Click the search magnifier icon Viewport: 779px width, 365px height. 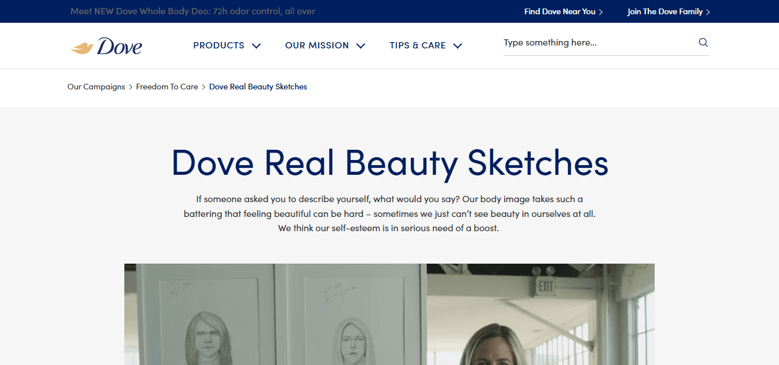(x=703, y=43)
